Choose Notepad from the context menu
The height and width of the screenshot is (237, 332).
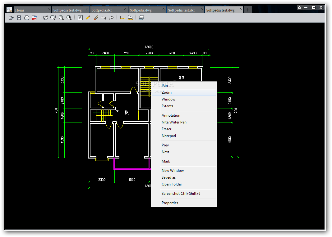click(184, 136)
